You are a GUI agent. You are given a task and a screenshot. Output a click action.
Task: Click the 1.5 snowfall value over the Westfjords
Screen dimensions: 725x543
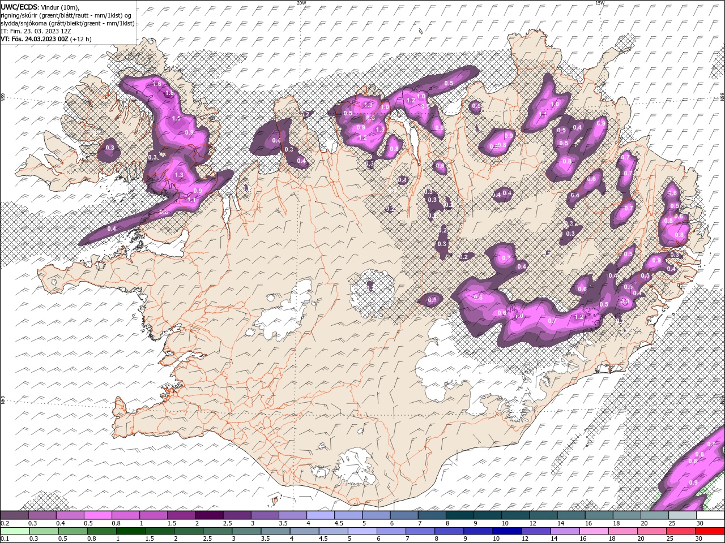176,119
